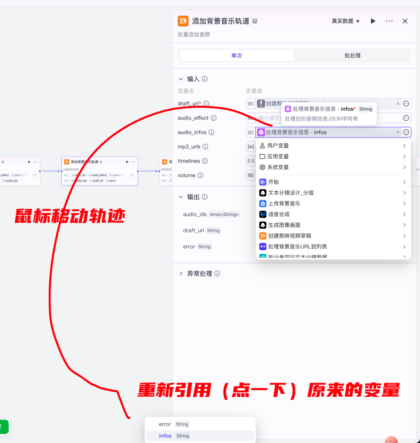Open variable picker for audio_effect

click(406, 118)
